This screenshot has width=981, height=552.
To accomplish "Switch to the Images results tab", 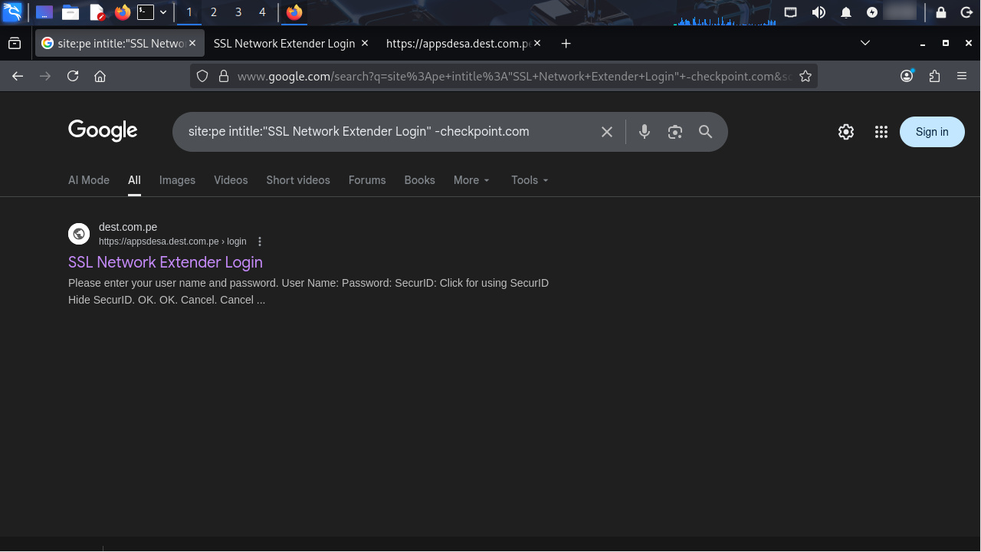I will pyautogui.click(x=177, y=180).
